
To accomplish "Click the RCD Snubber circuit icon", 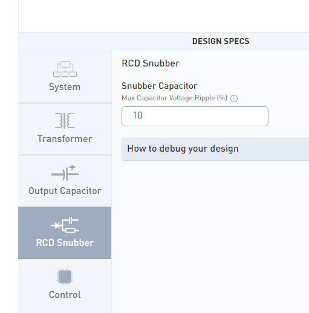I will pyautogui.click(x=65, y=225).
